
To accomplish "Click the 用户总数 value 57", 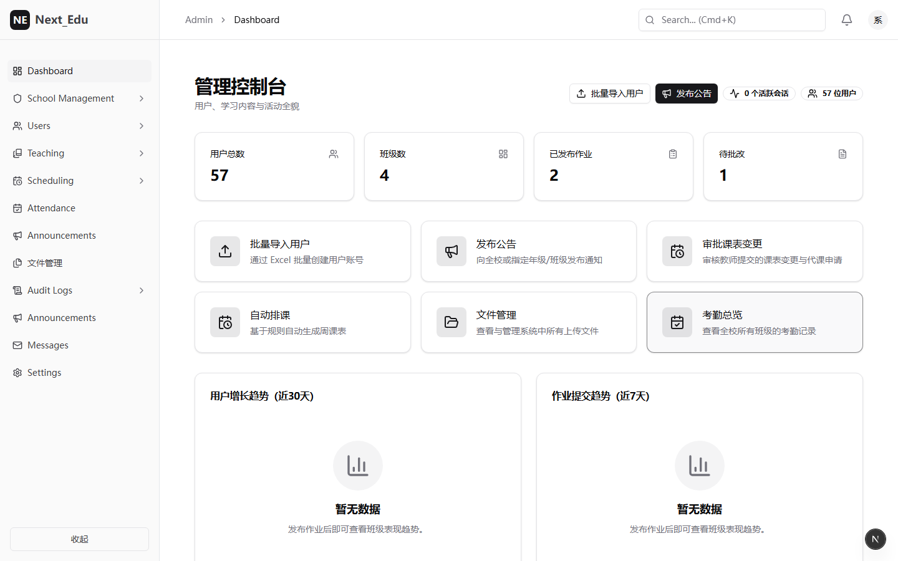I will click(x=220, y=176).
